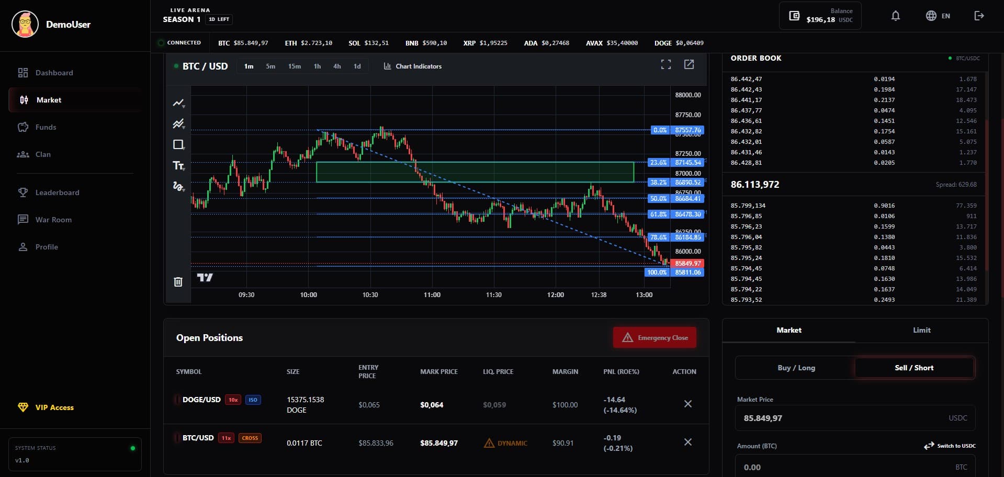Viewport: 1004px width, 477px height.
Task: Select the Rectangle drawing tool
Action: pos(178,145)
